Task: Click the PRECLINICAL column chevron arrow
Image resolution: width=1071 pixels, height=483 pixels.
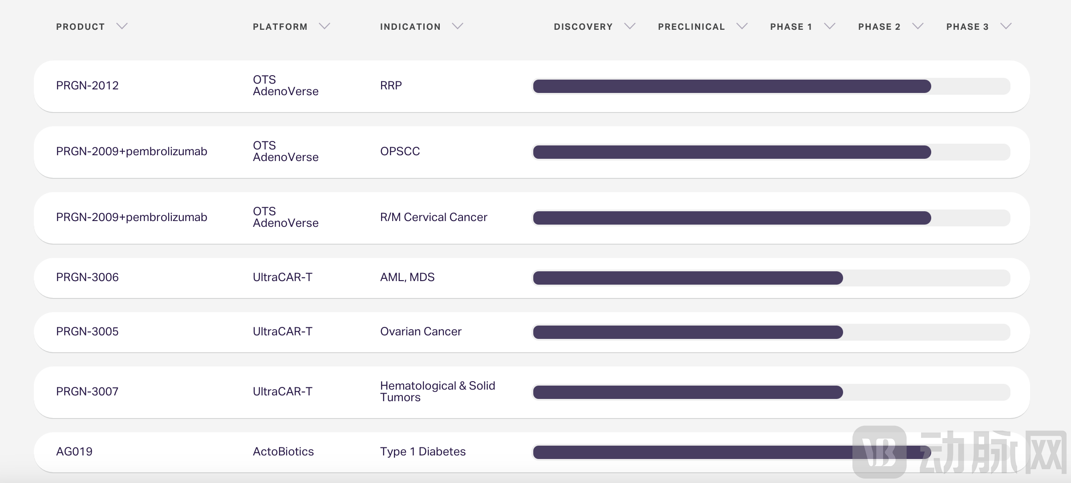Action: click(742, 26)
